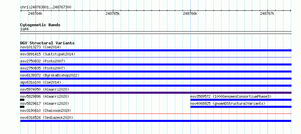Click the blue bar of nsv6139372
The height and width of the screenshot is (134, 301).
(x=156, y=79)
